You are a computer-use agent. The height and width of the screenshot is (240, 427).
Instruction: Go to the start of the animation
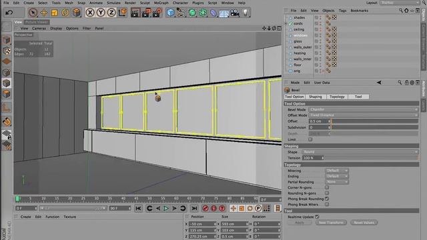(x=138, y=209)
